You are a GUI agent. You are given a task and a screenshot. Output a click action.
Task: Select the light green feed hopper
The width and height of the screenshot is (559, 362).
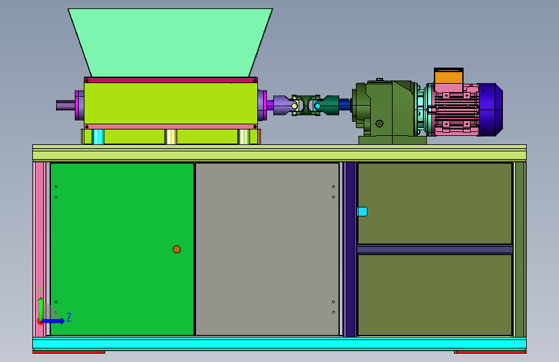click(x=170, y=42)
